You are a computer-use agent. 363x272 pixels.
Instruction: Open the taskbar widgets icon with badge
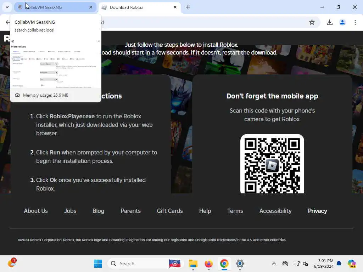tap(12, 263)
